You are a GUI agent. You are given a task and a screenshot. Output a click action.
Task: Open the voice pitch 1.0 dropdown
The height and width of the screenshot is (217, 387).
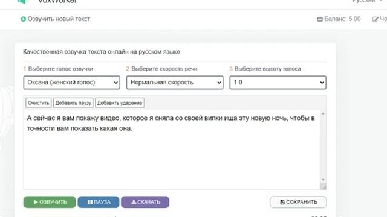click(278, 83)
